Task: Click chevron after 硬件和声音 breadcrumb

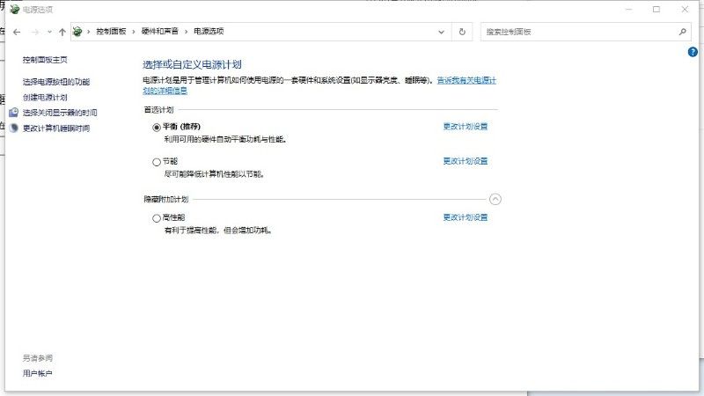Action: (x=186, y=32)
